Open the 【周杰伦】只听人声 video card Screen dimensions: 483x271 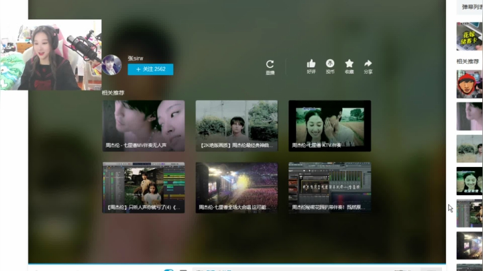point(144,188)
